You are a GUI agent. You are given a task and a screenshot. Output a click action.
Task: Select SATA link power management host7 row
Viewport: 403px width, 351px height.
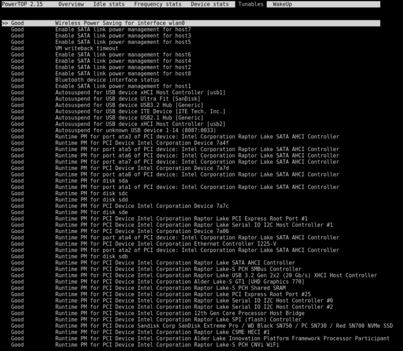click(101, 29)
